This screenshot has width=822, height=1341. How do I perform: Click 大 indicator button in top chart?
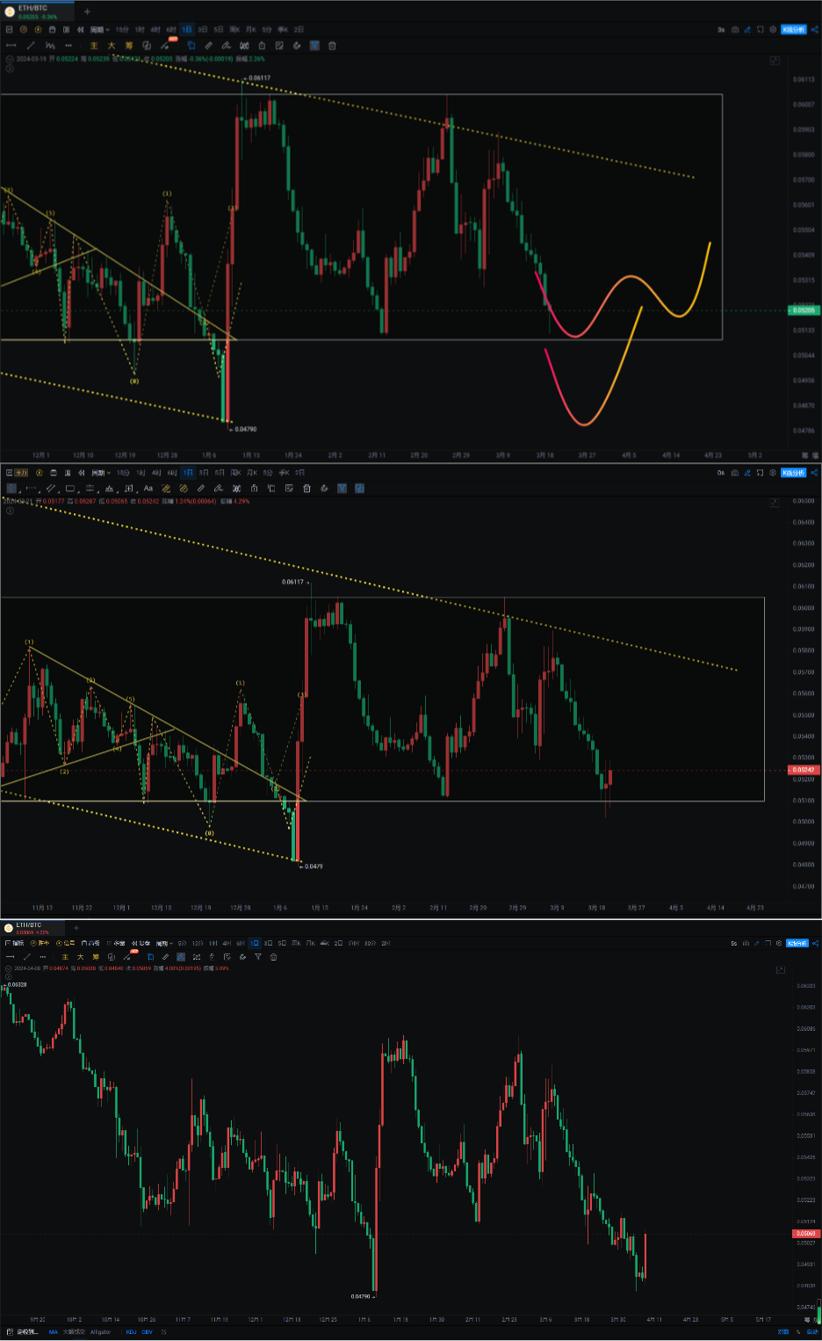[112, 46]
